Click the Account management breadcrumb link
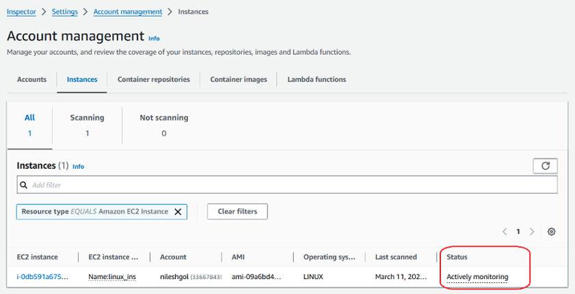 (x=128, y=12)
